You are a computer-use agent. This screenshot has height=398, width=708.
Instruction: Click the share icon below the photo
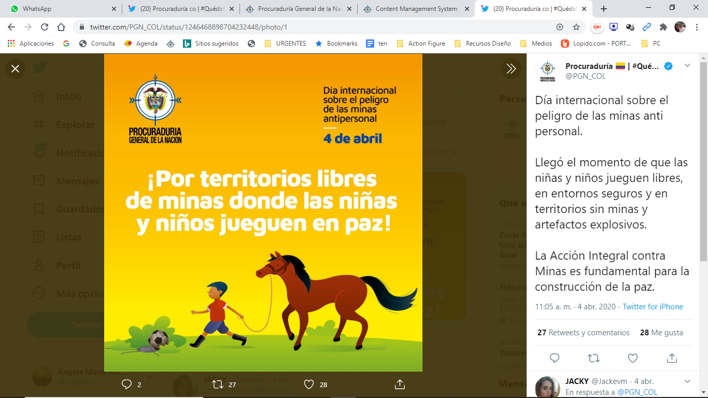[x=400, y=384]
